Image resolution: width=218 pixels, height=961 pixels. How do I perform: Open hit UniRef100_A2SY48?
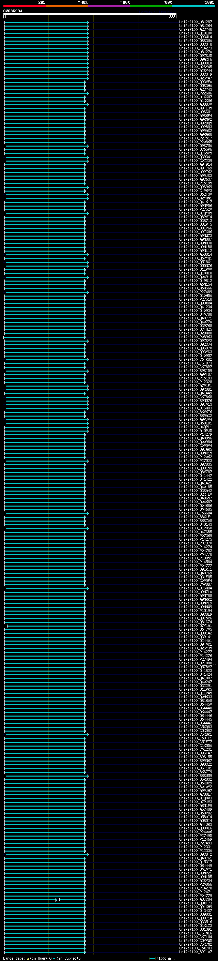[x=196, y=29]
